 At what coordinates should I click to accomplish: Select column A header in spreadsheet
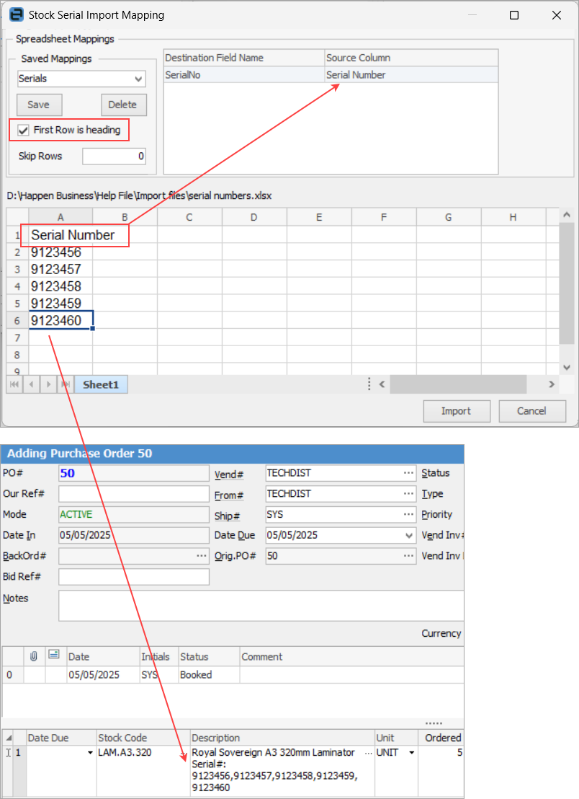coord(60,217)
